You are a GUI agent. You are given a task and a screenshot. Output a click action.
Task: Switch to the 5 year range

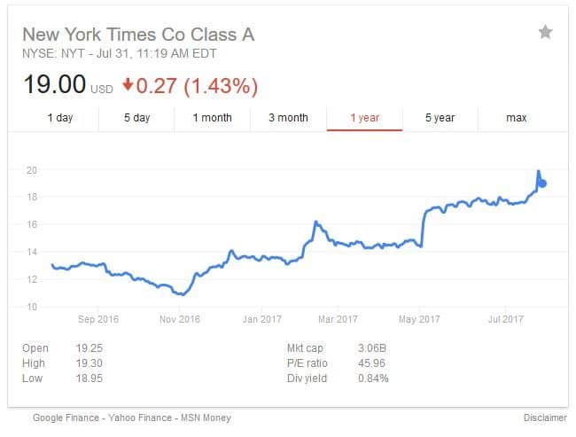(x=440, y=118)
